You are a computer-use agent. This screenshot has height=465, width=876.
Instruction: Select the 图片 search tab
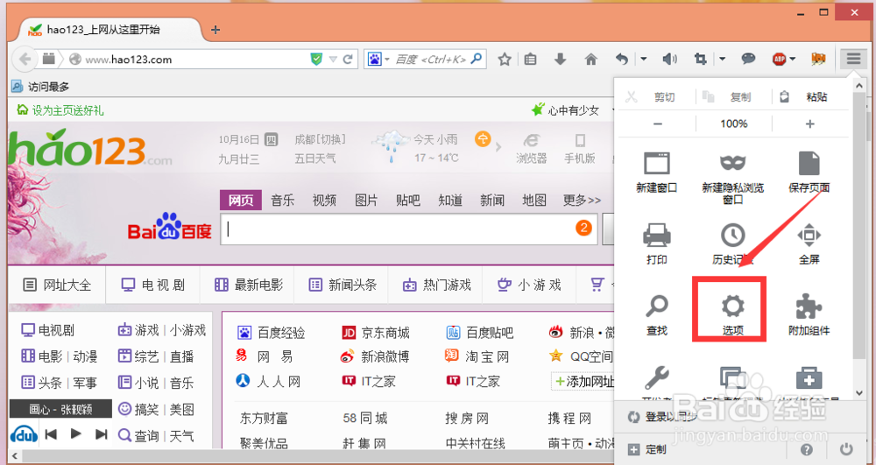[366, 200]
